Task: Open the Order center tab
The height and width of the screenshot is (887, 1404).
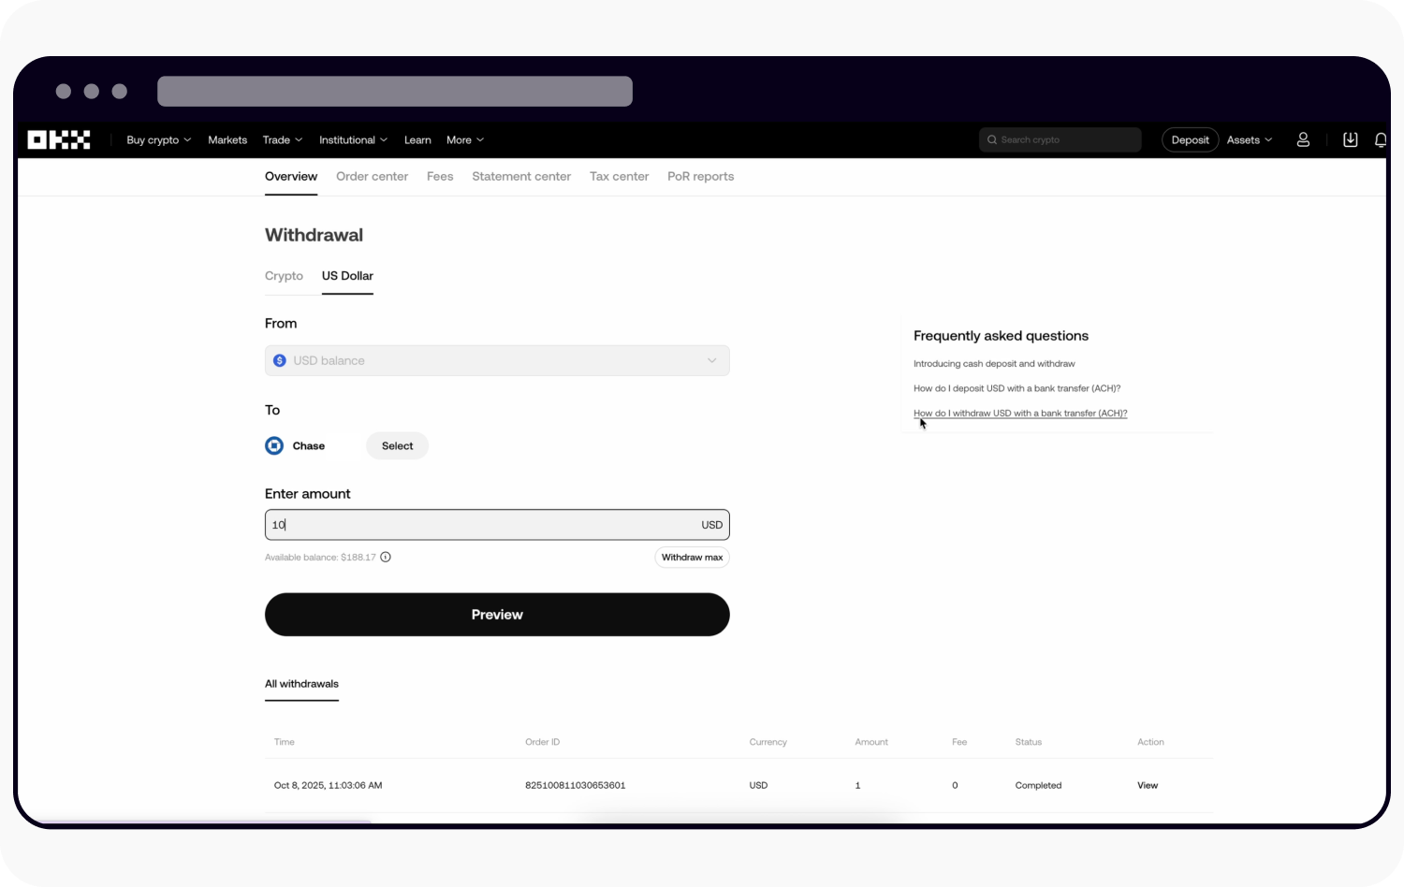Action: [x=372, y=177]
